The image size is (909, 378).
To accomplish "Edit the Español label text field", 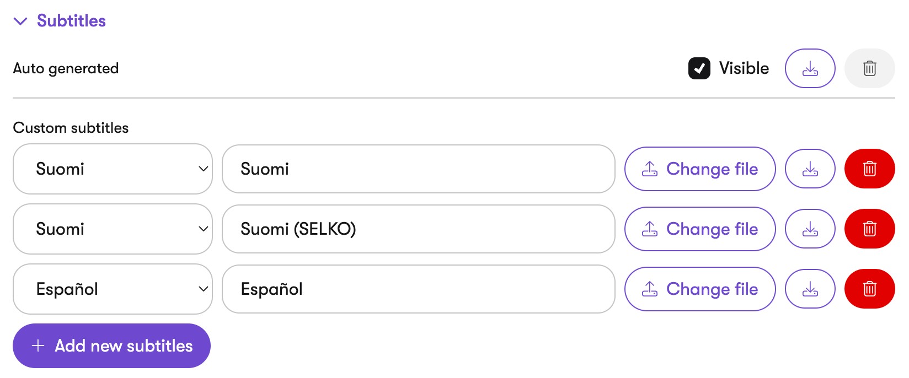I will point(418,289).
